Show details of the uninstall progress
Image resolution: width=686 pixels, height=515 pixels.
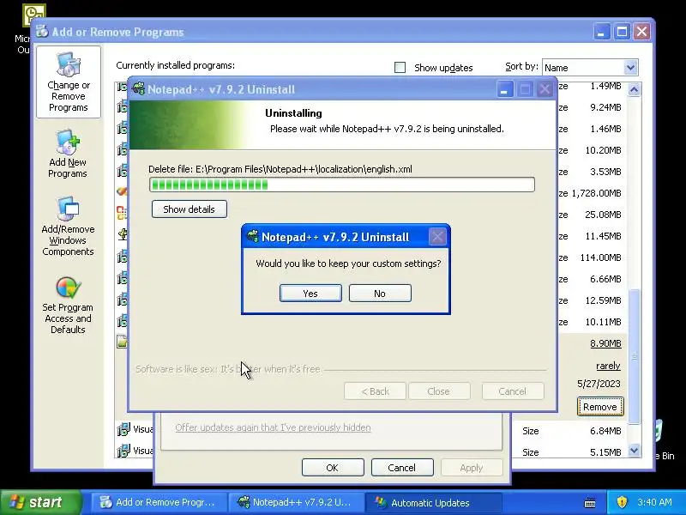(x=189, y=209)
